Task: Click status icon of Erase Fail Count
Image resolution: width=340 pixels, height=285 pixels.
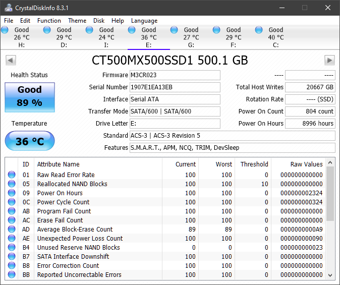Action: click(x=12, y=220)
